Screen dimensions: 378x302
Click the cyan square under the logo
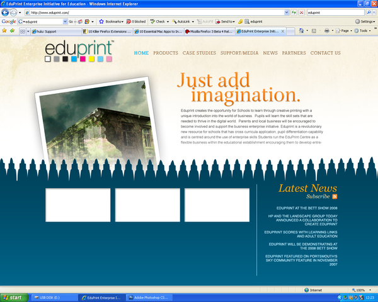74,59
